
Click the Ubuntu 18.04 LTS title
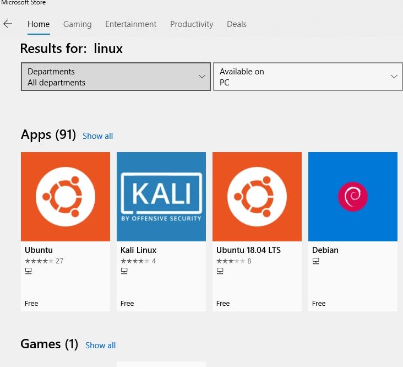248,250
